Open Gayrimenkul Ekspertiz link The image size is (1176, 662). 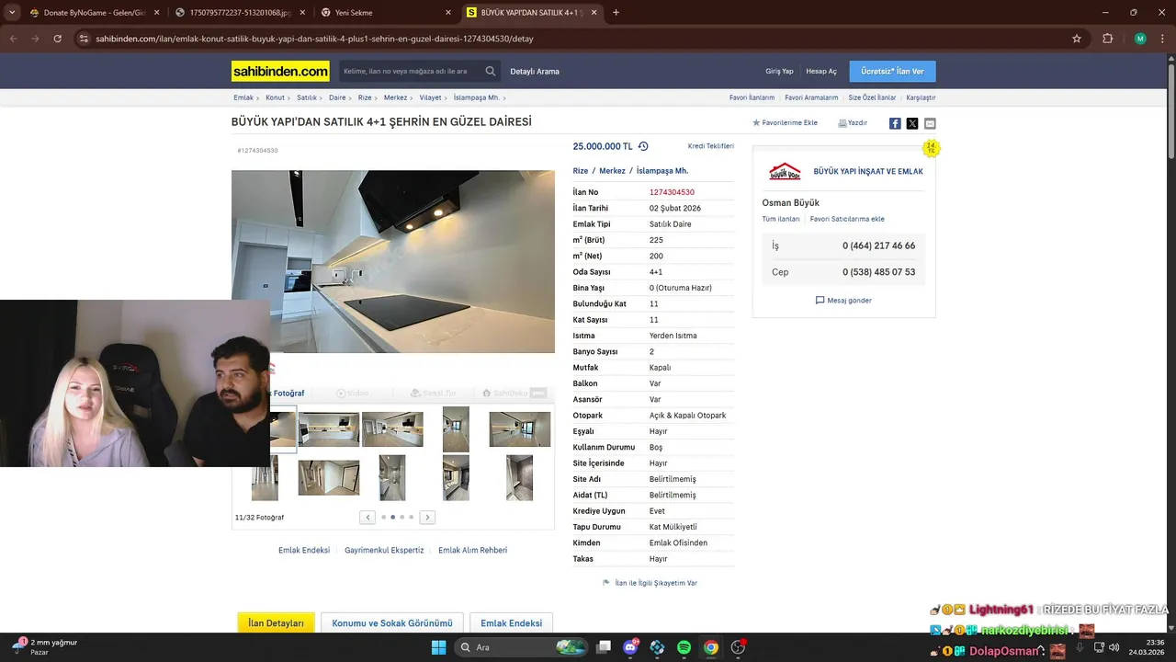click(x=384, y=550)
